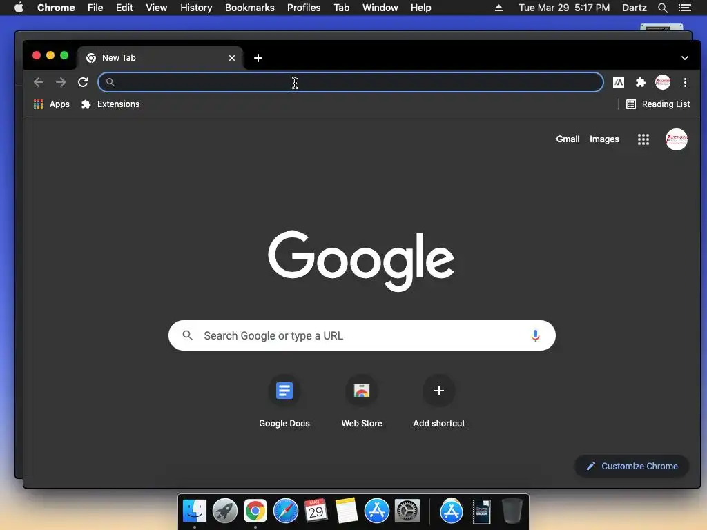The image size is (707, 530).
Task: Open the Window menu
Action: 380,8
